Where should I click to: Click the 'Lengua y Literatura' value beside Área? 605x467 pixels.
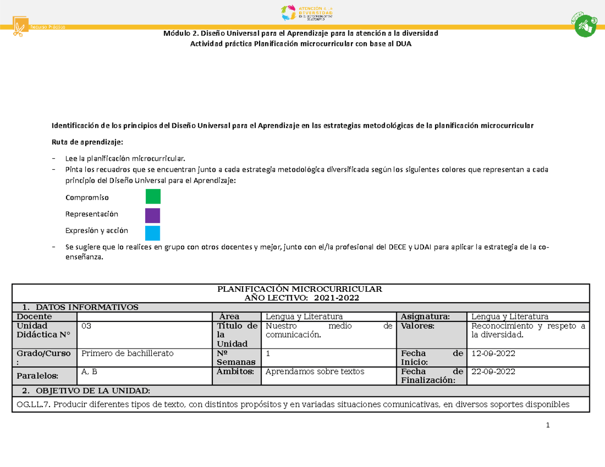point(305,316)
